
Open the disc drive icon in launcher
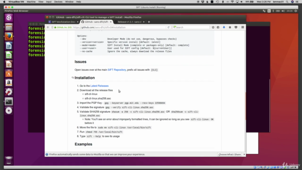coord(8,111)
